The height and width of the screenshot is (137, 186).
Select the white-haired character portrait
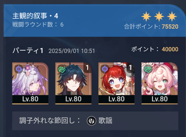point(30,83)
